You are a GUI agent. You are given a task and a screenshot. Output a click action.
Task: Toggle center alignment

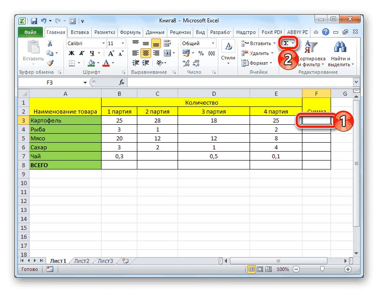(145, 53)
